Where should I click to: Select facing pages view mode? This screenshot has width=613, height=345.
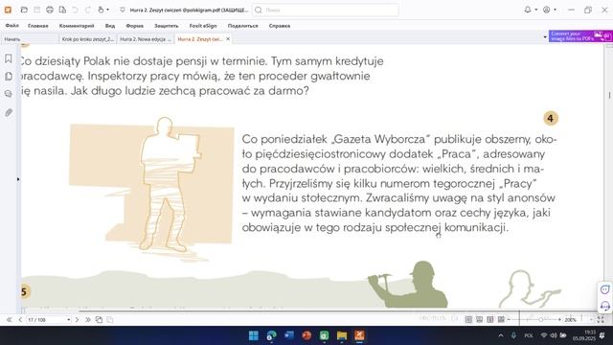coord(490,320)
